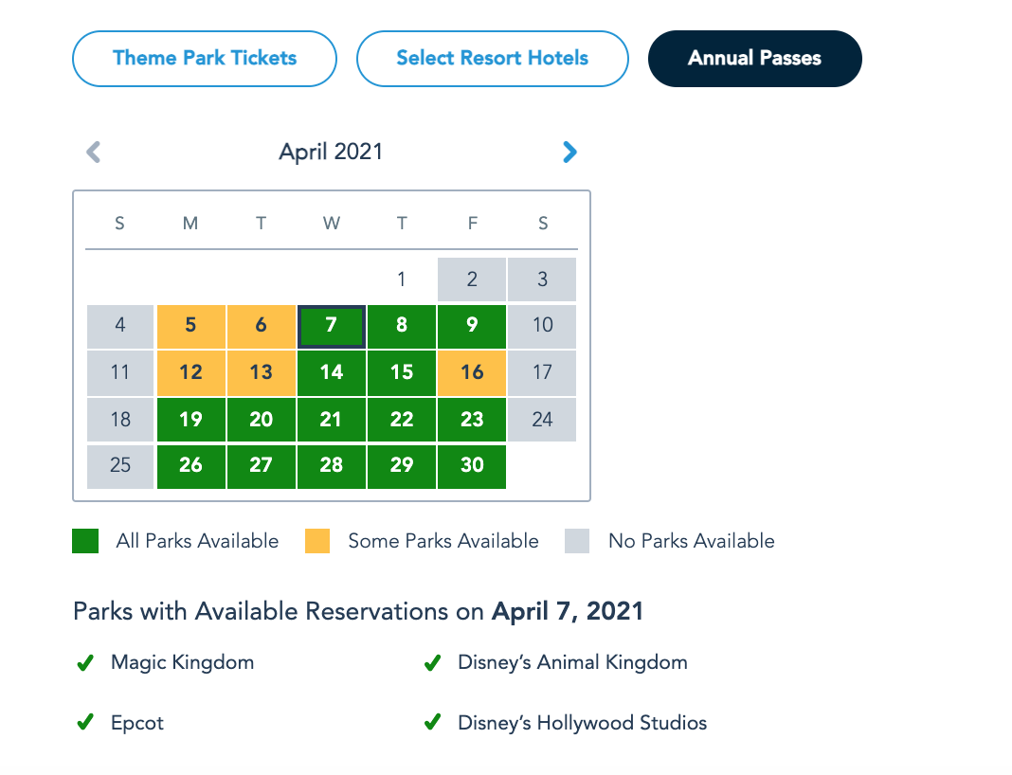Click green checkmark beside Magic Kingdom

coord(84,663)
